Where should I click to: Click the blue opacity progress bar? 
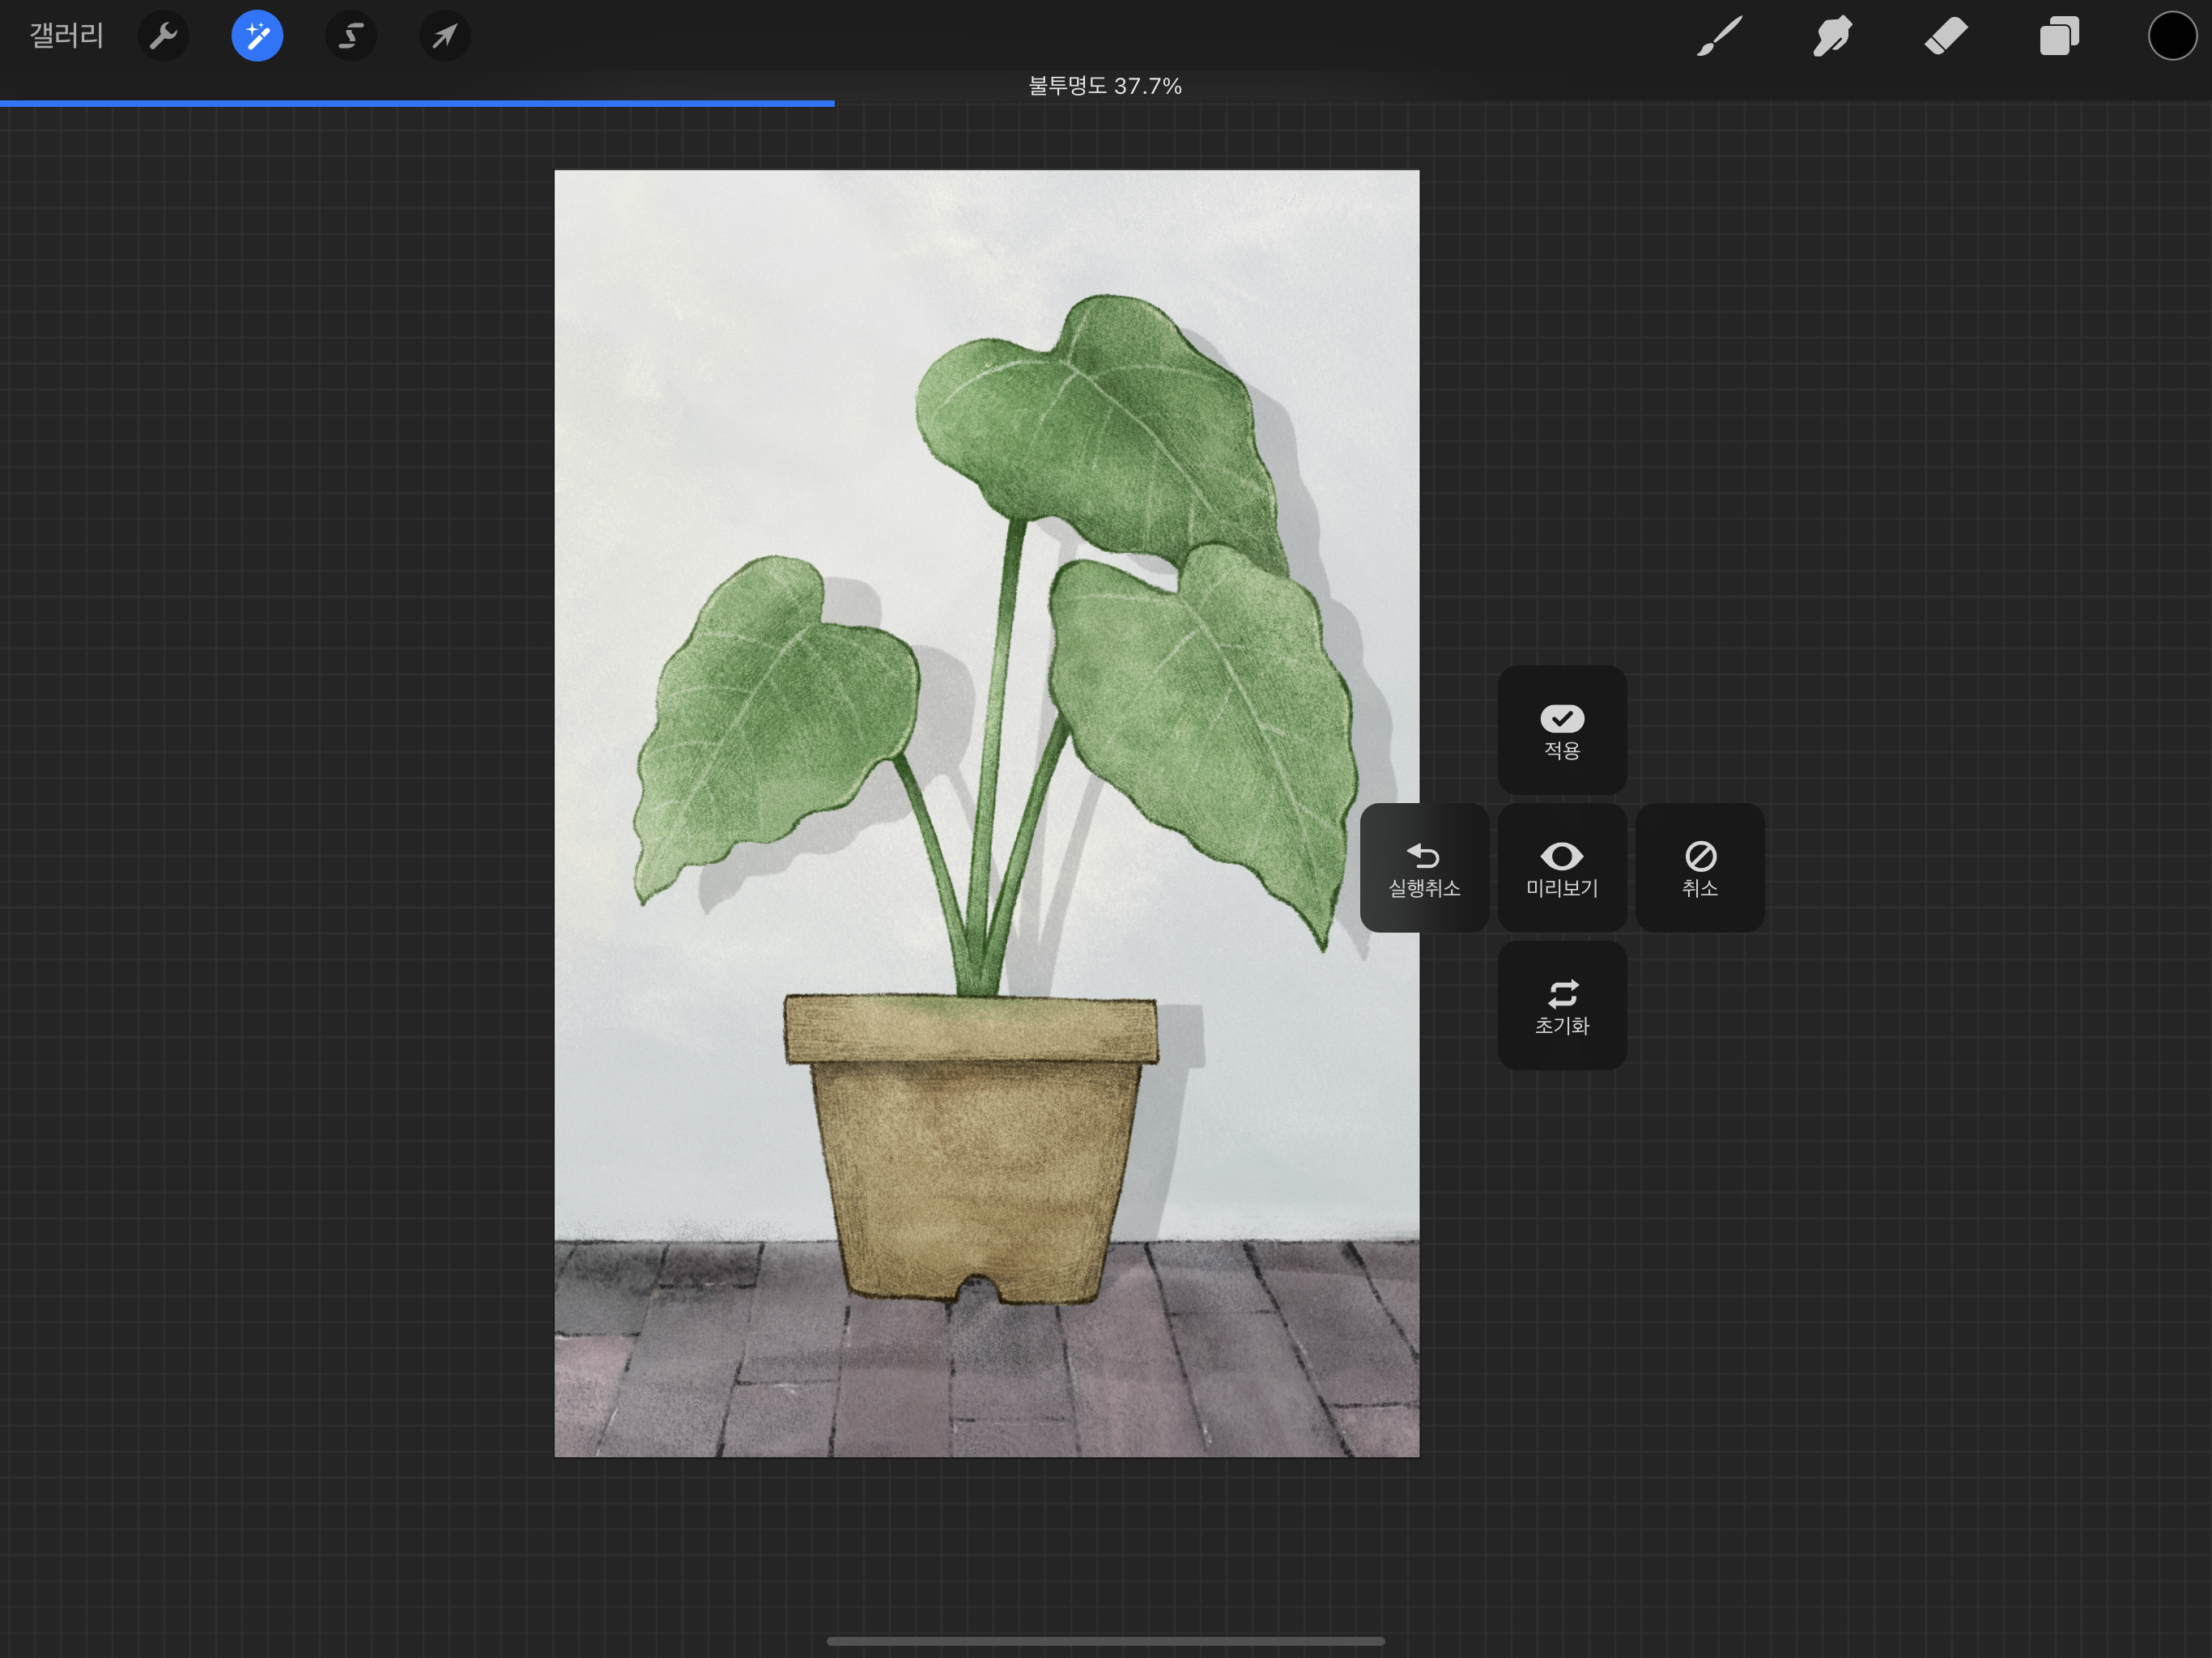[x=416, y=103]
